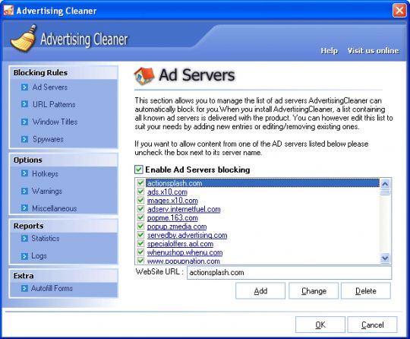Click the Add button
Screen dimensions: 410x339
click(x=260, y=291)
